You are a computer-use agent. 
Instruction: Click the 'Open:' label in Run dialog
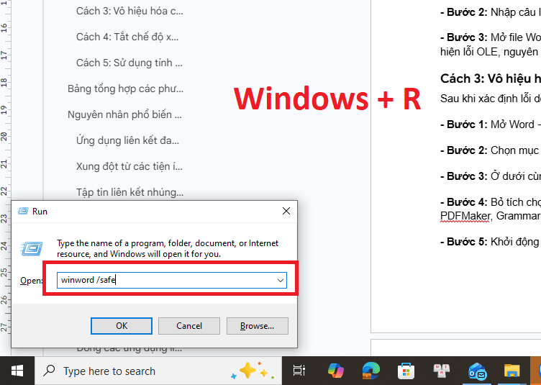coord(31,281)
